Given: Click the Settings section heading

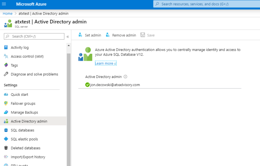Looking at the screenshot, I should 11,85.
